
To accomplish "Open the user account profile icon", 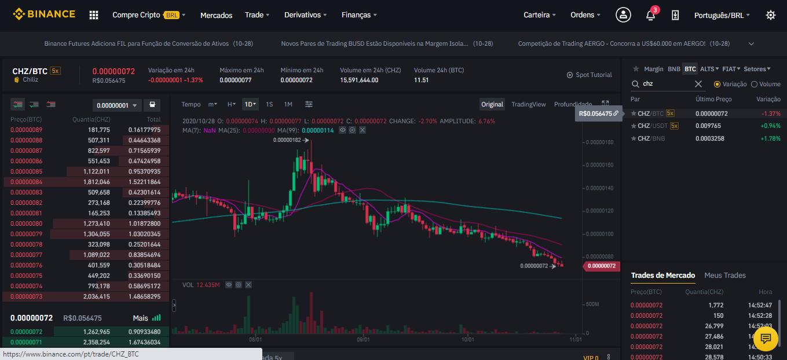I will (623, 15).
